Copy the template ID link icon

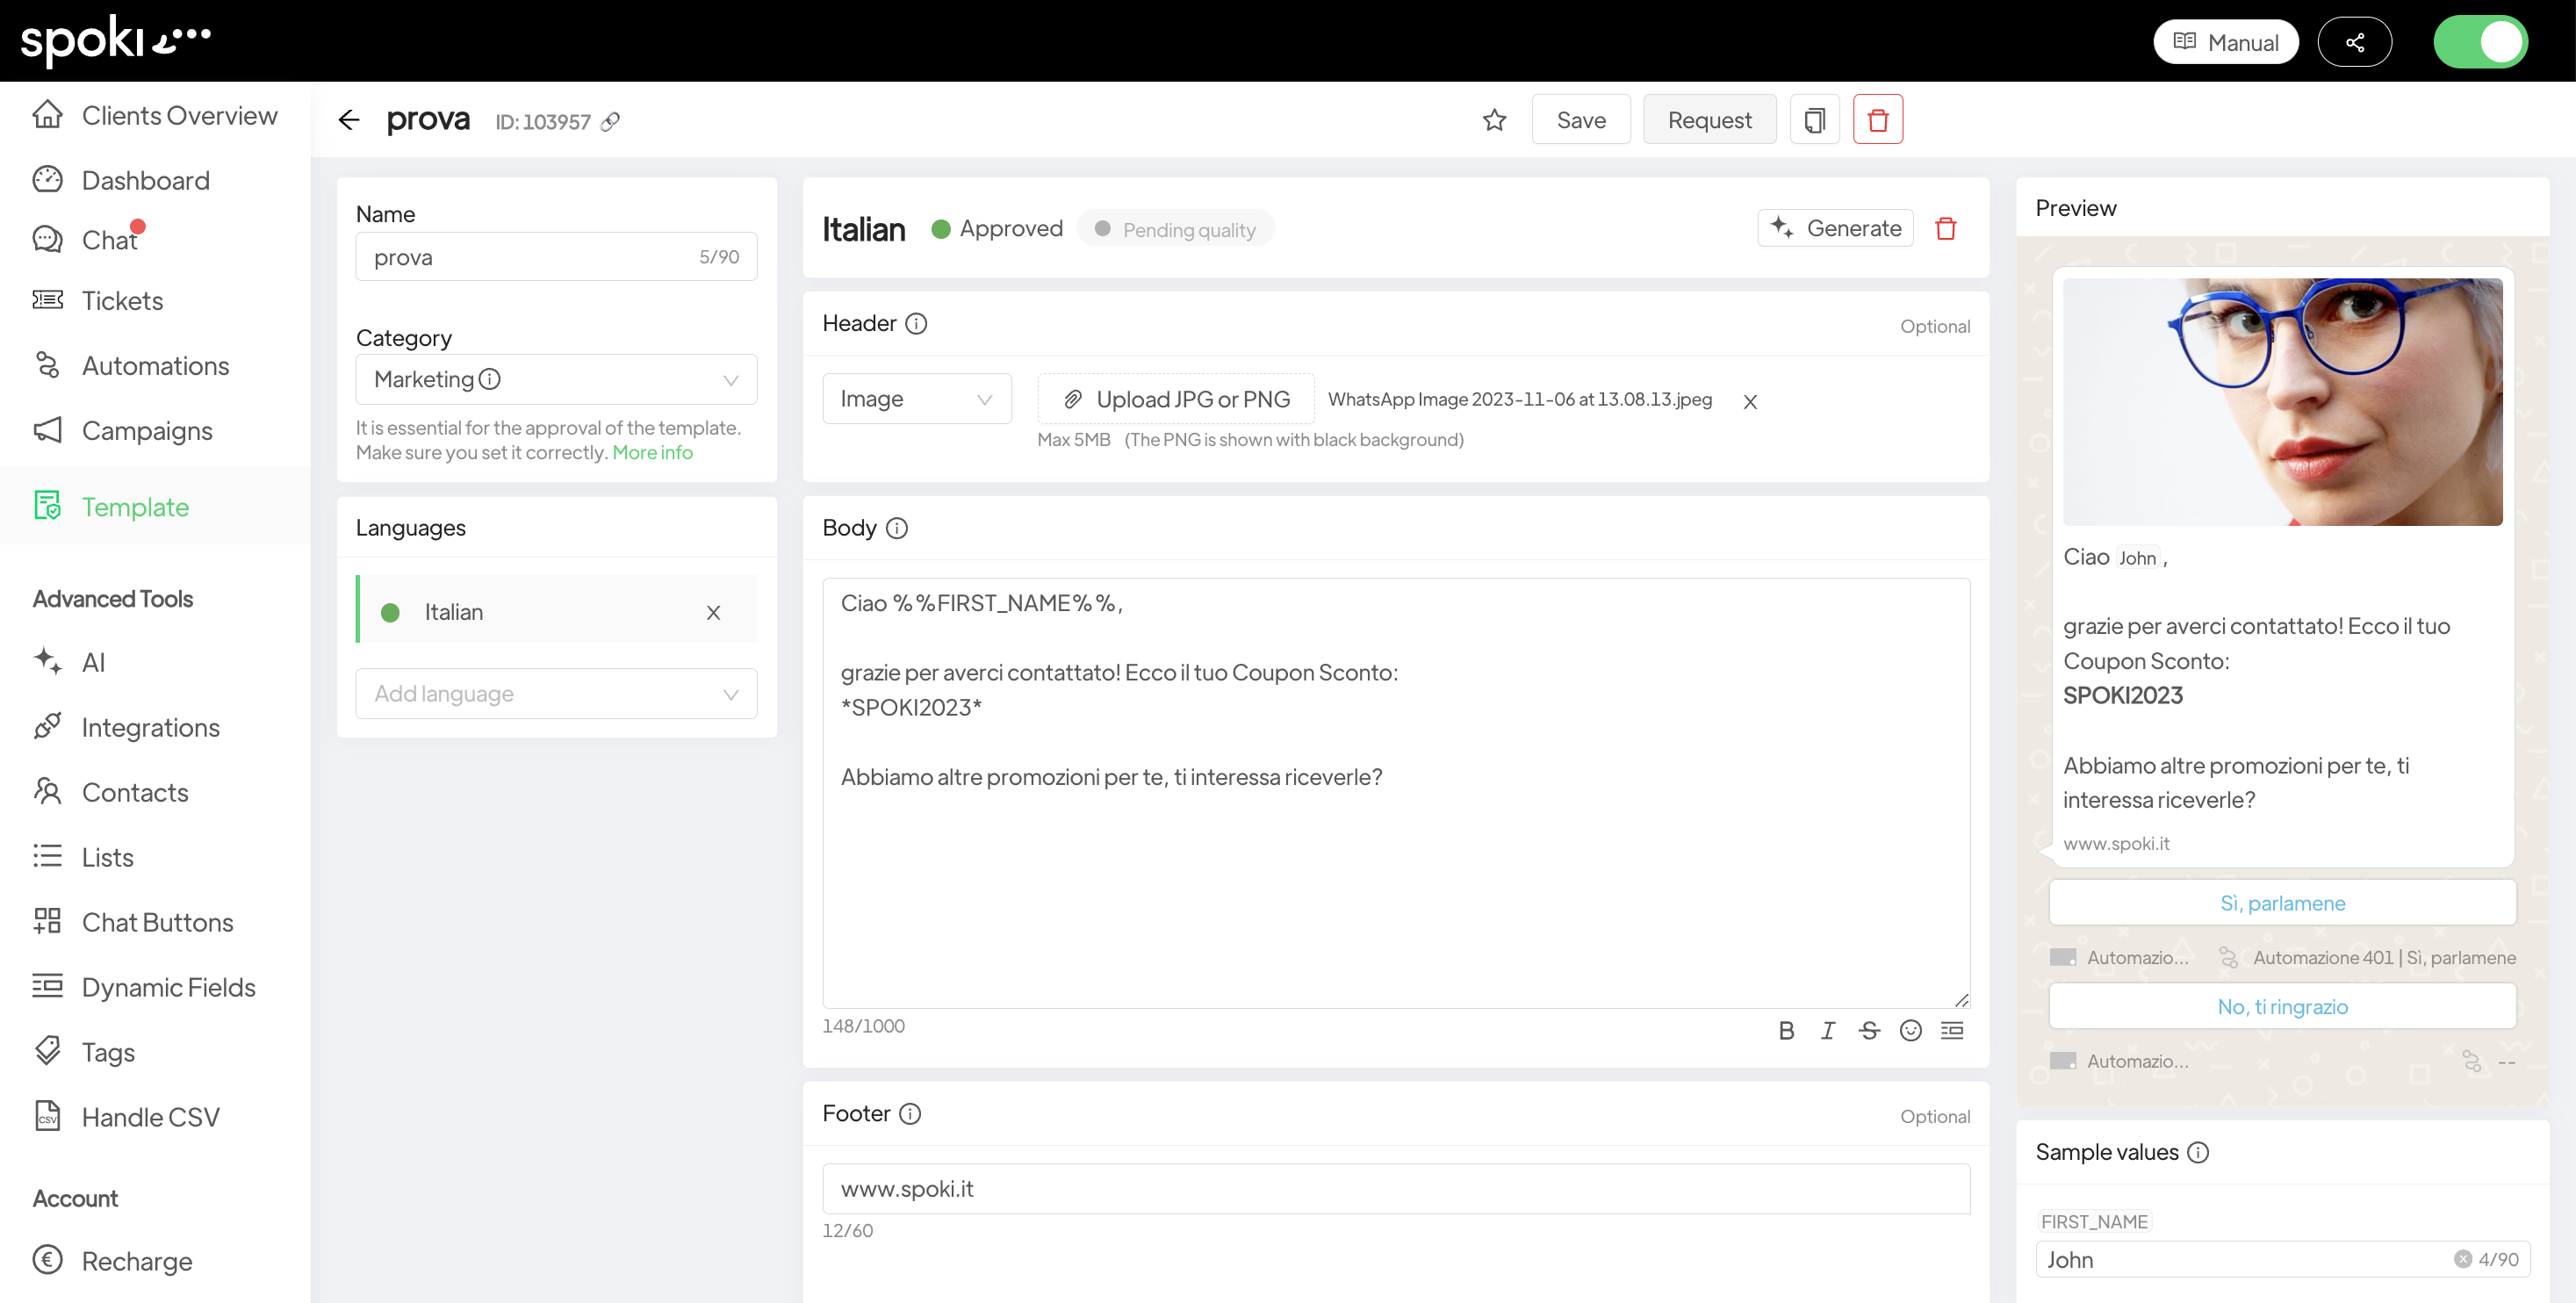tap(610, 121)
